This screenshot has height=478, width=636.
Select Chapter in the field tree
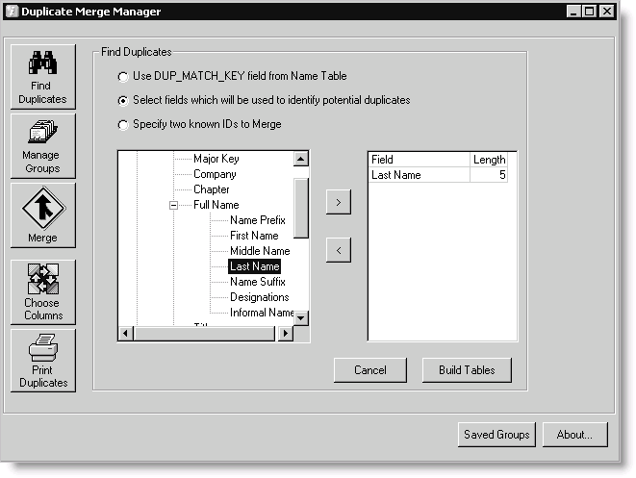(212, 189)
